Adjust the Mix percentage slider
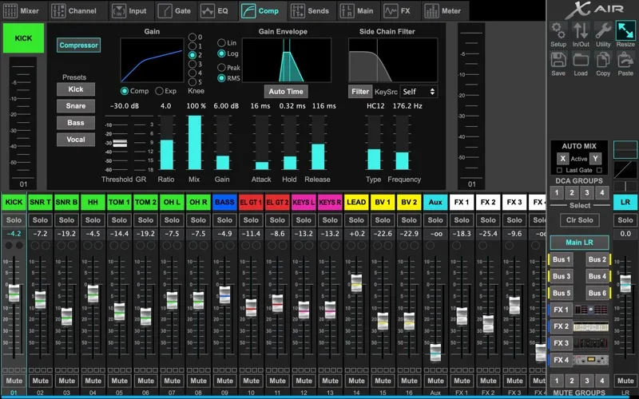639x399 pixels. pyautogui.click(x=194, y=143)
